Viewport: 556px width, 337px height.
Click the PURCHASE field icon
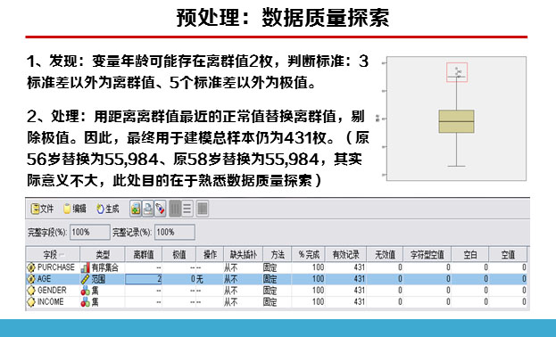tap(31, 267)
